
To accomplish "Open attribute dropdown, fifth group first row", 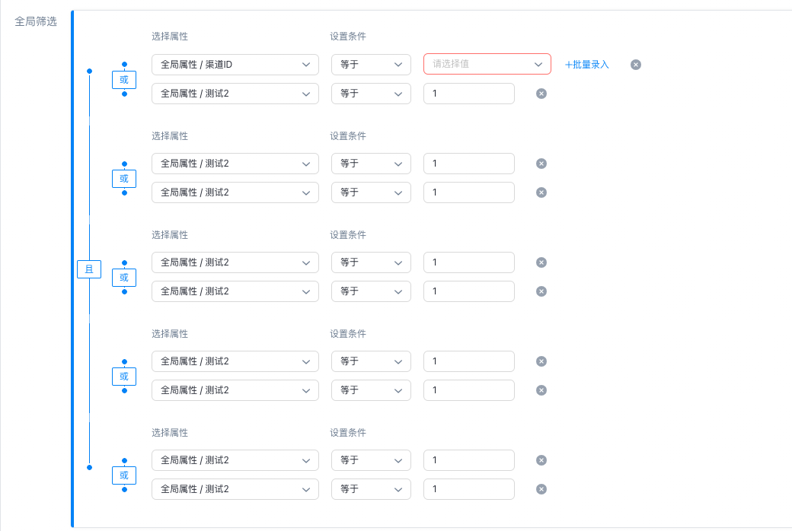I will pyautogui.click(x=235, y=460).
